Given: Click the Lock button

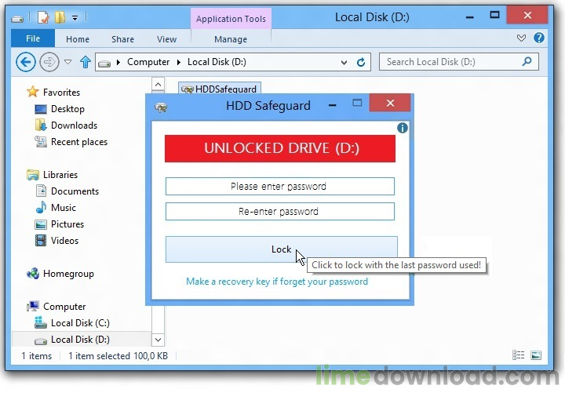Looking at the screenshot, I should tap(282, 249).
